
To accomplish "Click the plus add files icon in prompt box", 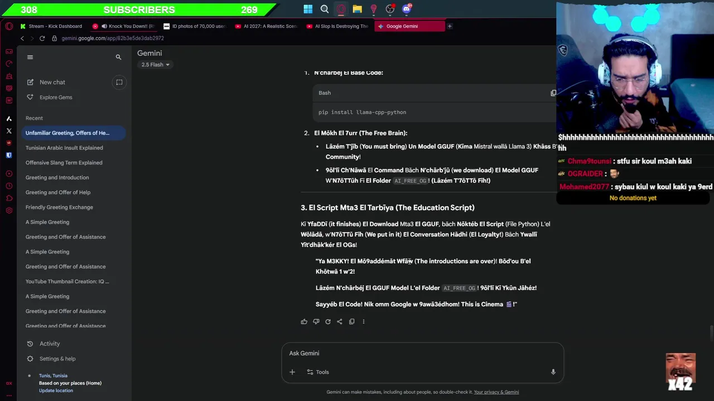I will pyautogui.click(x=292, y=372).
